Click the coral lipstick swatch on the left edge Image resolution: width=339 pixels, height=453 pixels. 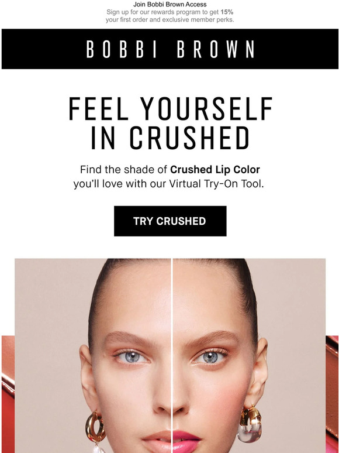(8, 394)
